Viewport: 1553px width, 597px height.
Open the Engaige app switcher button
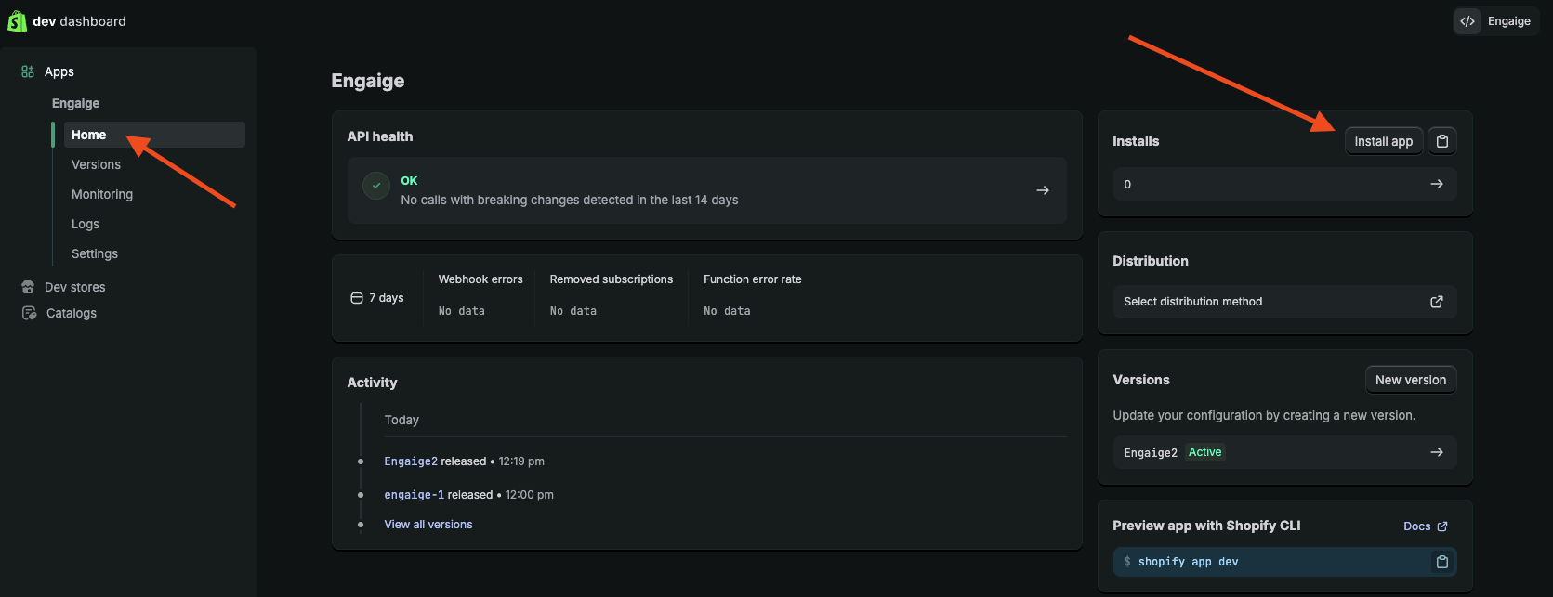[1496, 21]
